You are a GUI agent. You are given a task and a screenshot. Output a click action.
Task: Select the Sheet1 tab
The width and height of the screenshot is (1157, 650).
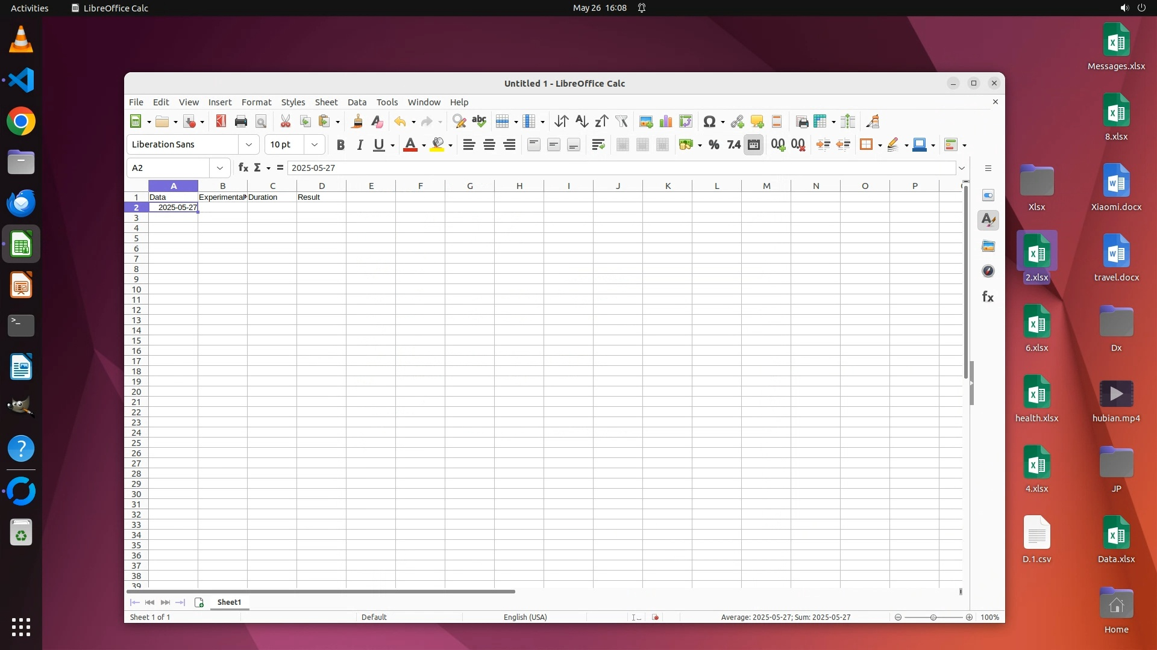[x=229, y=602]
